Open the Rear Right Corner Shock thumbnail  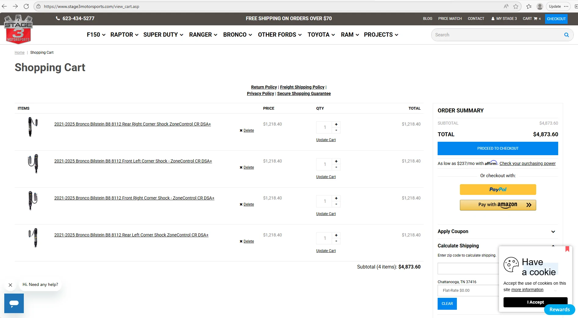(33, 126)
